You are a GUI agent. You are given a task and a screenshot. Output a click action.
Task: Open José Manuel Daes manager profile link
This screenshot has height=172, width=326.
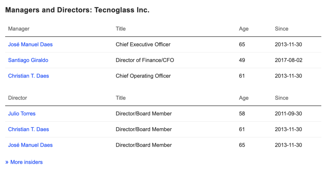click(x=30, y=44)
